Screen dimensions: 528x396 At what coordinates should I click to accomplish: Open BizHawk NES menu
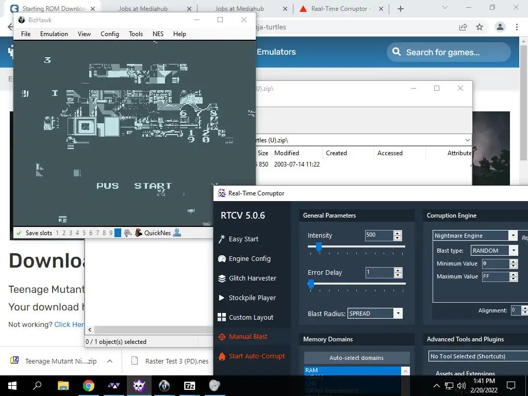coord(158,34)
